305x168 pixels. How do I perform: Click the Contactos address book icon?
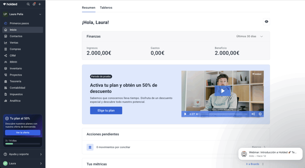(6, 36)
